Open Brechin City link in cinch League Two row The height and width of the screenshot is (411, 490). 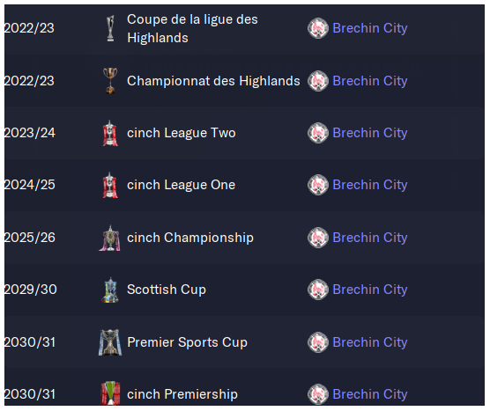(x=370, y=133)
